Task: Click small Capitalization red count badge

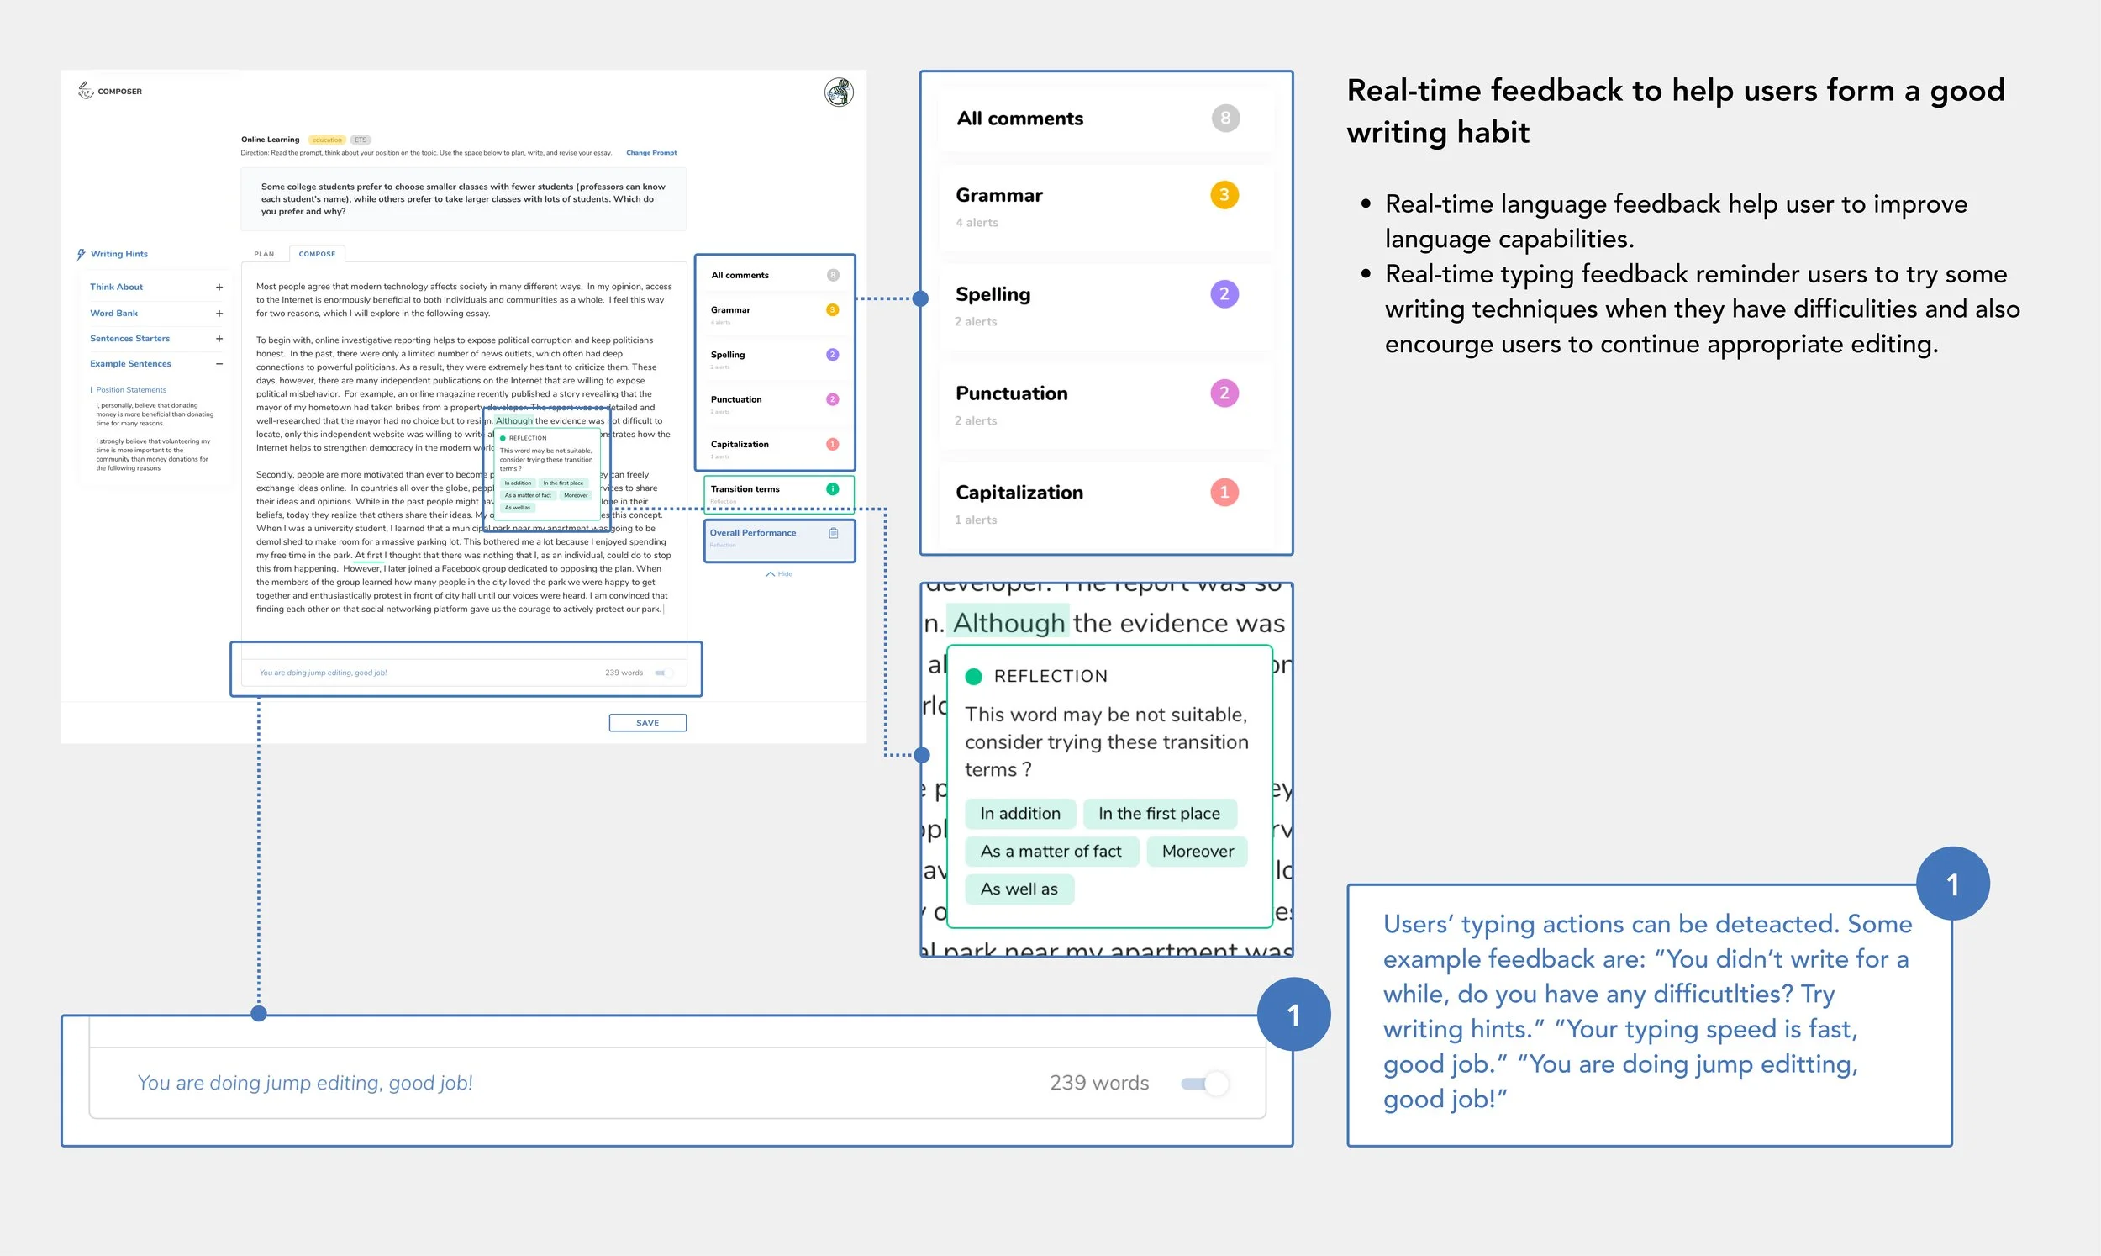Action: [832, 445]
